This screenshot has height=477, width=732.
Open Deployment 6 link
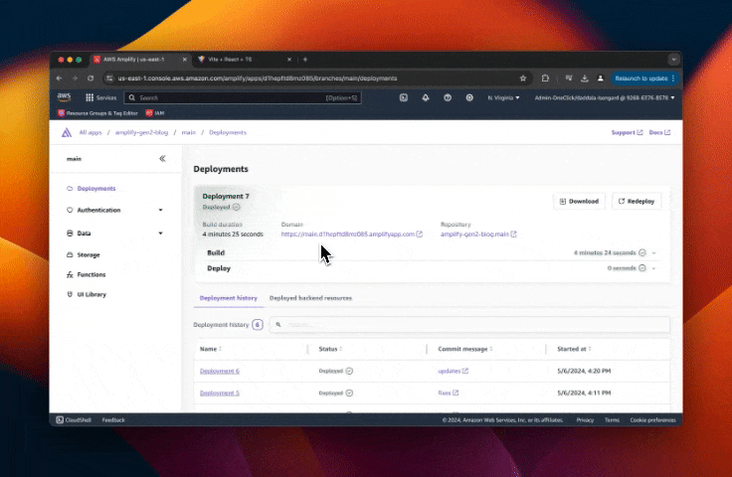(x=220, y=371)
